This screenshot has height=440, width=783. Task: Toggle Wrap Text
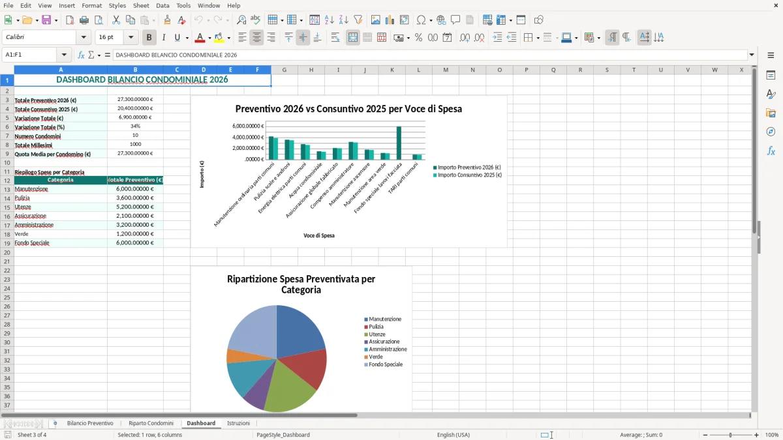(x=335, y=38)
